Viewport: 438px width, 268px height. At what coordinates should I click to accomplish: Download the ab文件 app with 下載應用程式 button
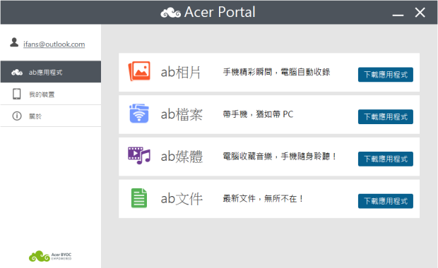386,201
